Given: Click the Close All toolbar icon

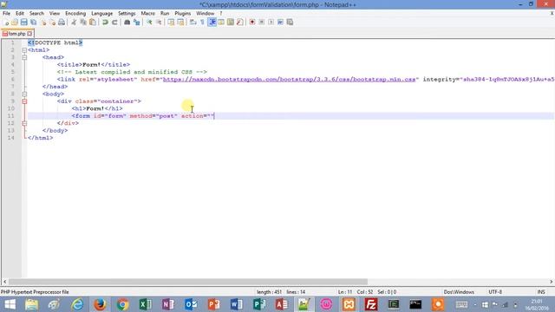Looking at the screenshot, I should [x=52, y=23].
